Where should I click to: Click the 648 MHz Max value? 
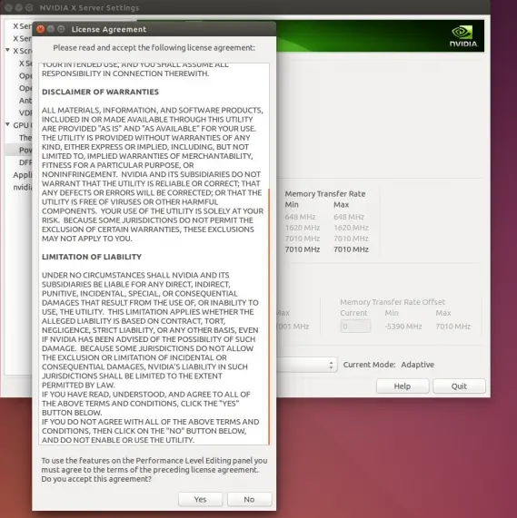pyautogui.click(x=349, y=217)
